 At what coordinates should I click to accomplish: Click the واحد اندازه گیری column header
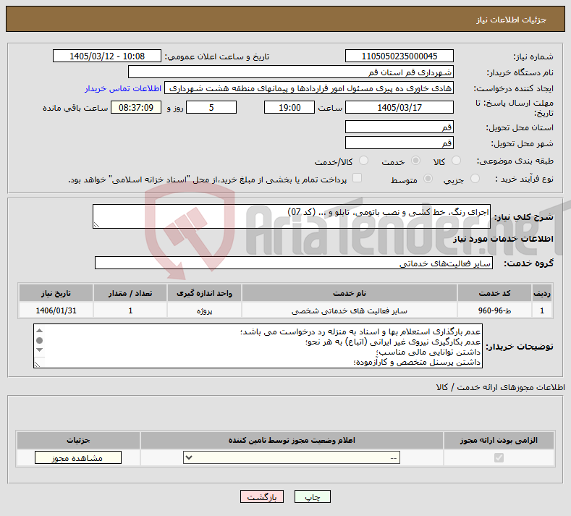pyautogui.click(x=204, y=293)
